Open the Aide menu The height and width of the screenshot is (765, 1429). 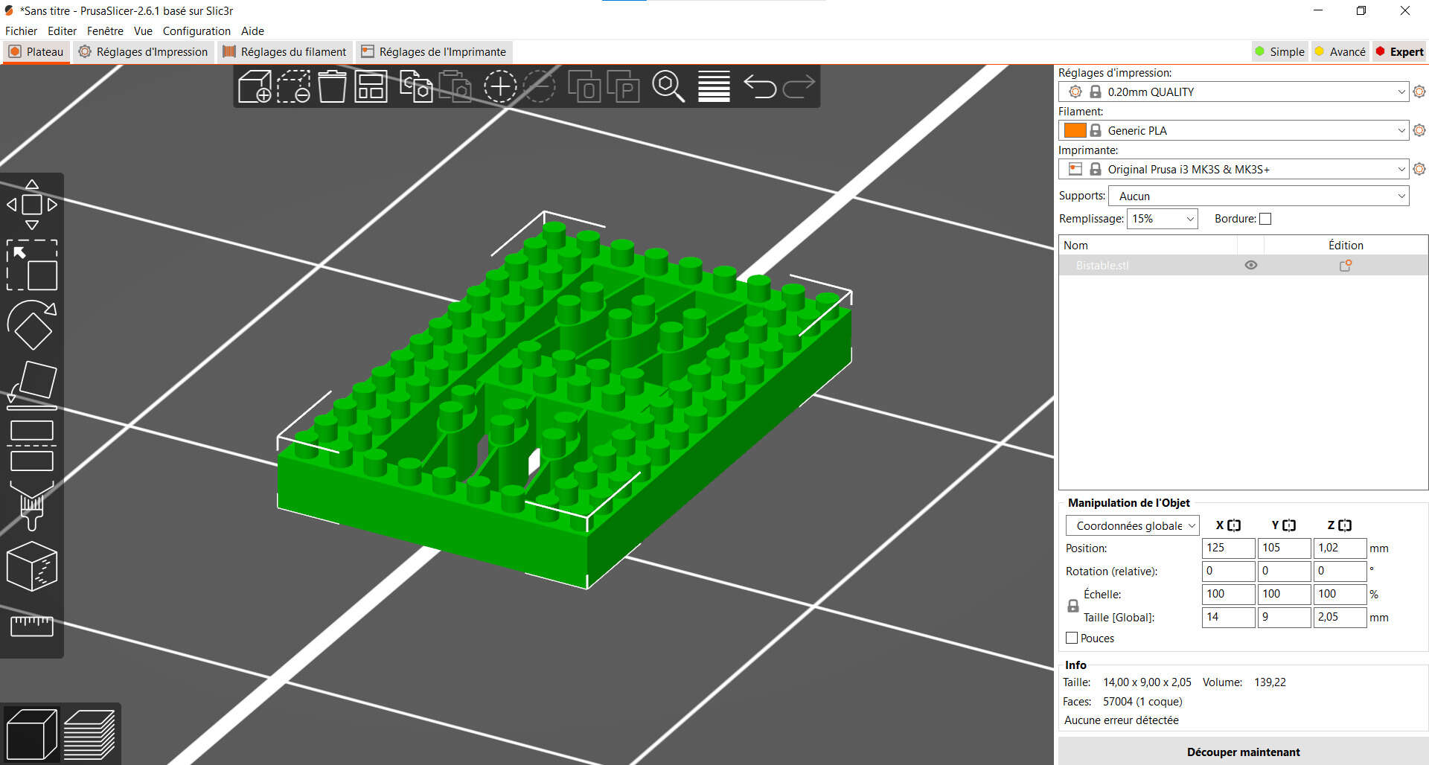point(252,31)
